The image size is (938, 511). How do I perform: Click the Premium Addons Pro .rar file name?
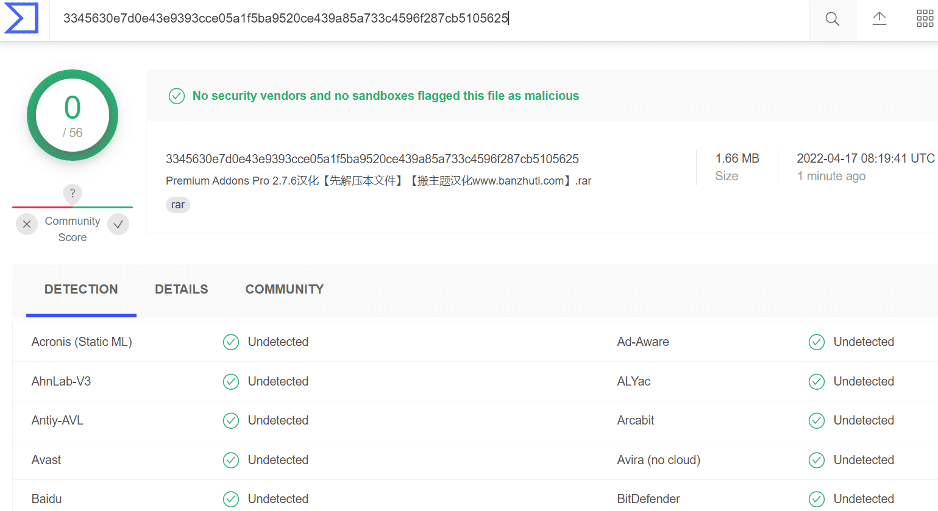click(378, 181)
